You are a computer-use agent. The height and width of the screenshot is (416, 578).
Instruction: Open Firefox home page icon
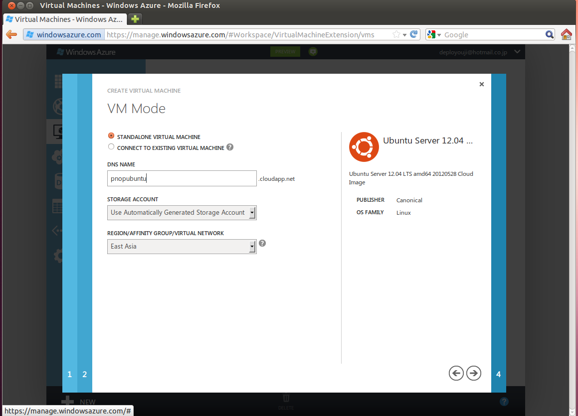566,34
